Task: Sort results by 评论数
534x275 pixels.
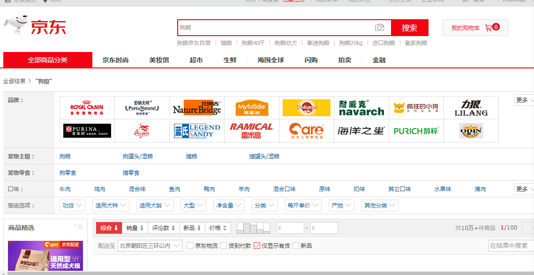Action: (x=164, y=228)
